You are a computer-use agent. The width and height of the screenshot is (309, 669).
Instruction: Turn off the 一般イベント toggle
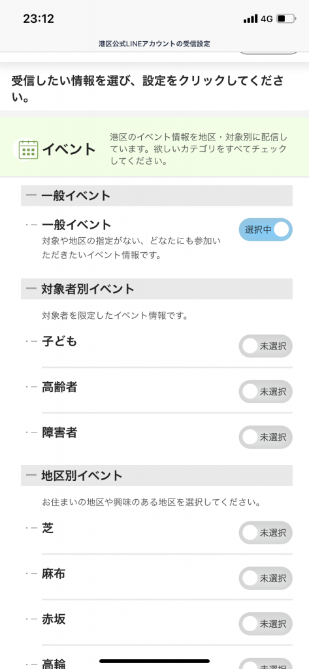pyautogui.click(x=265, y=229)
